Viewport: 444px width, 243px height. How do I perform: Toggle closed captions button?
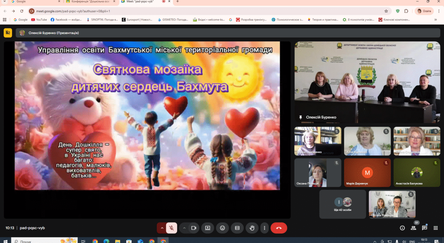point(237,228)
